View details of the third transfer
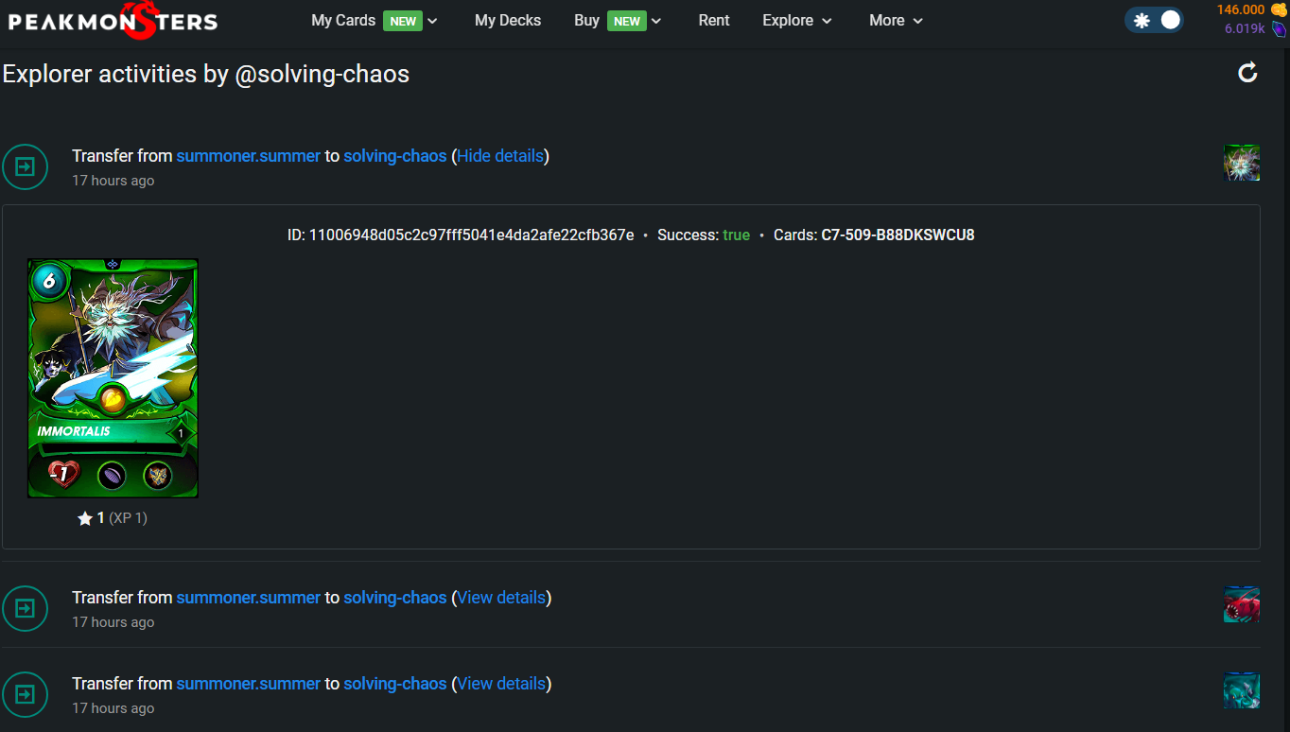The width and height of the screenshot is (1290, 732). click(x=502, y=684)
